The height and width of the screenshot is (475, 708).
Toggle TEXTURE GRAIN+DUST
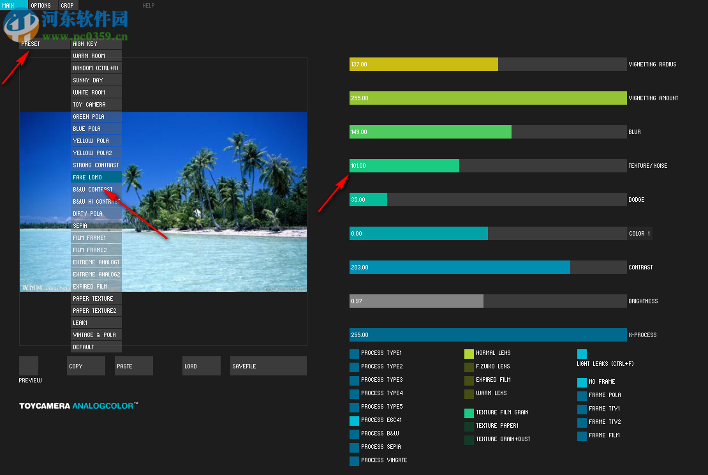469,440
